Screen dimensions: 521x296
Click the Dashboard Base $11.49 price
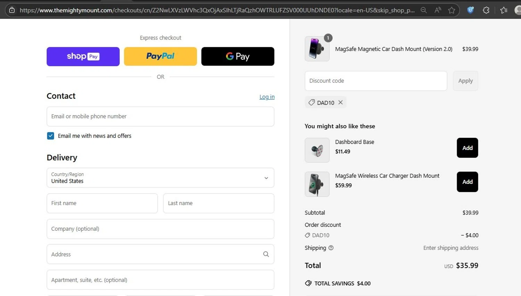pos(342,151)
